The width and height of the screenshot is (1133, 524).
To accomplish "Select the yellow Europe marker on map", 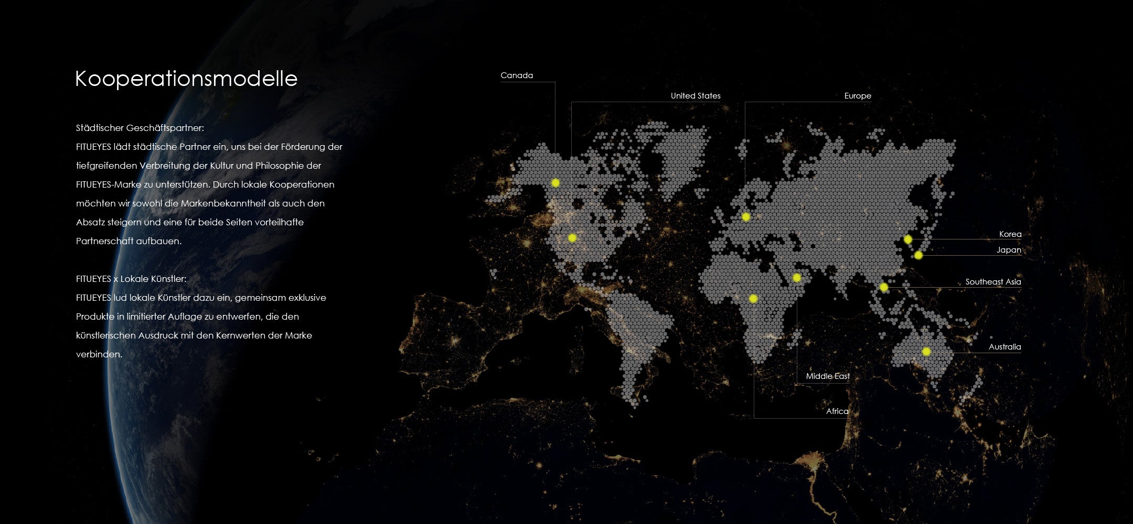I will (x=745, y=217).
